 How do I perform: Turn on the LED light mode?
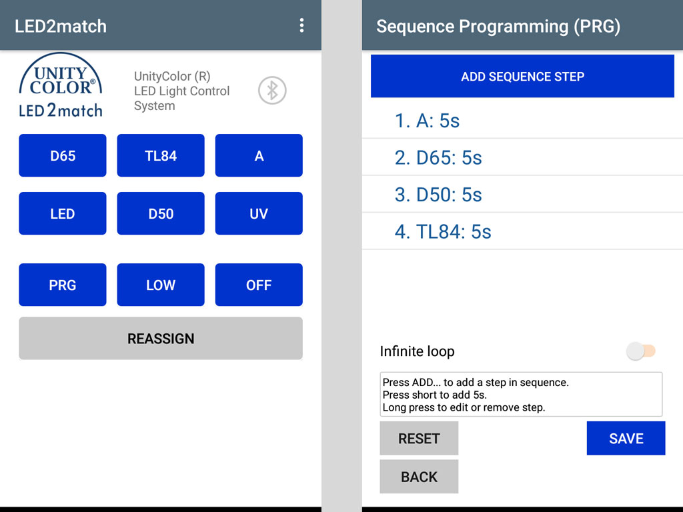(63, 214)
